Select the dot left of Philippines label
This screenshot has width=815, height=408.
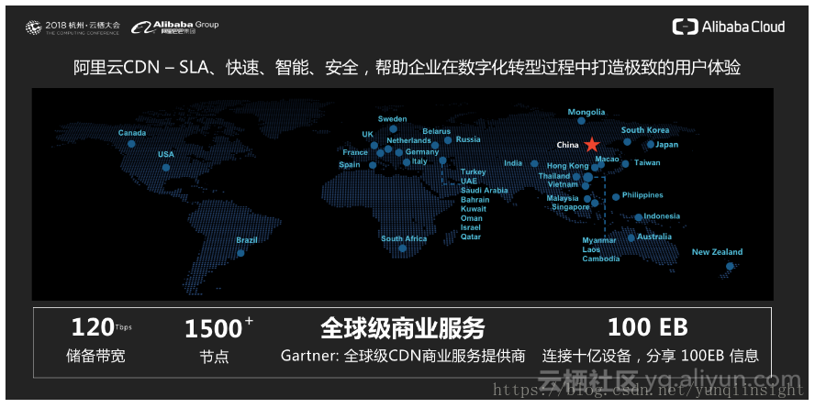[x=616, y=197]
